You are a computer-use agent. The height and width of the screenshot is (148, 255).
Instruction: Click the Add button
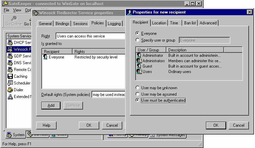click(51, 105)
